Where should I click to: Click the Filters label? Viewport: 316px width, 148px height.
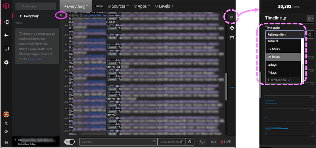(x=100, y=6)
